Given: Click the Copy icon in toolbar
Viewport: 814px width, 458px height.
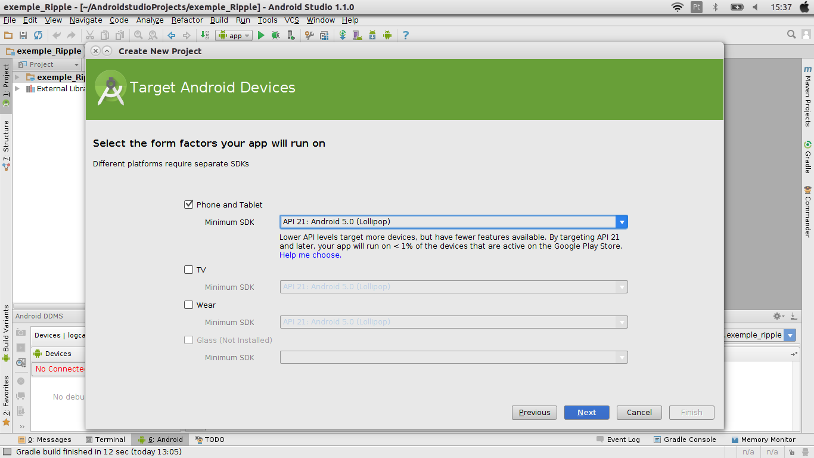Looking at the screenshot, I should tap(105, 35).
